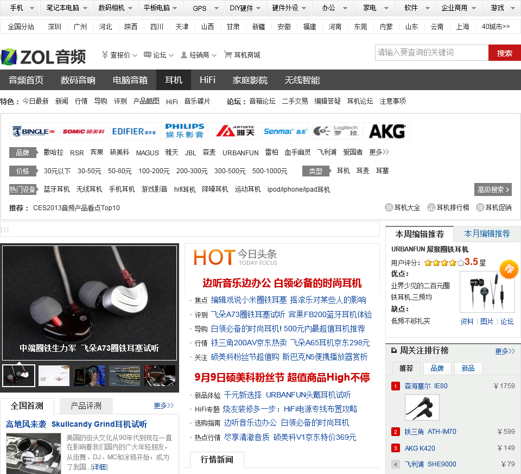
Task: Open the 森海塞尔 IE80 product image
Action: tap(422, 408)
